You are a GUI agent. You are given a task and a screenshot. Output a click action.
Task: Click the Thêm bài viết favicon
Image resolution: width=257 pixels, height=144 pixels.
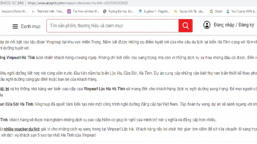tap(33, 11)
